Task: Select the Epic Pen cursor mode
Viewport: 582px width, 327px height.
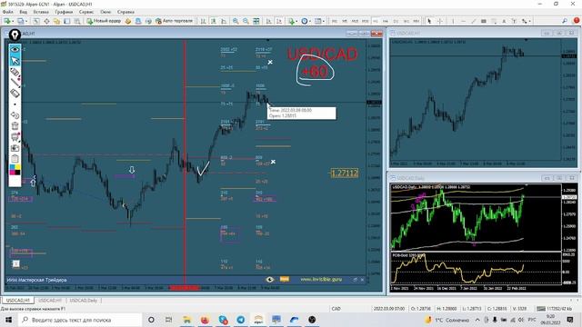Action: (15, 60)
